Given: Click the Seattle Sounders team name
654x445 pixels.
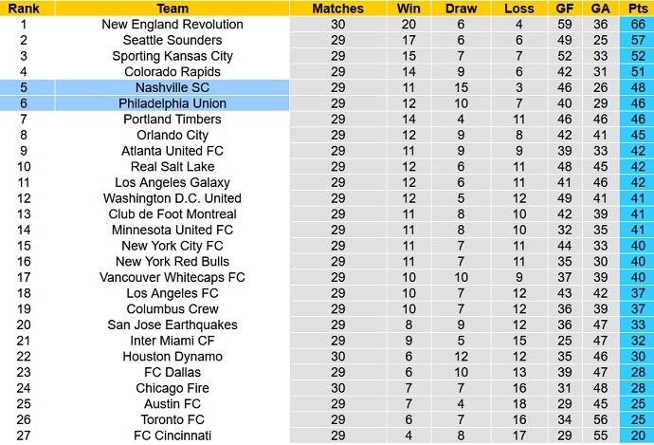Looking at the screenshot, I should tap(173, 40).
